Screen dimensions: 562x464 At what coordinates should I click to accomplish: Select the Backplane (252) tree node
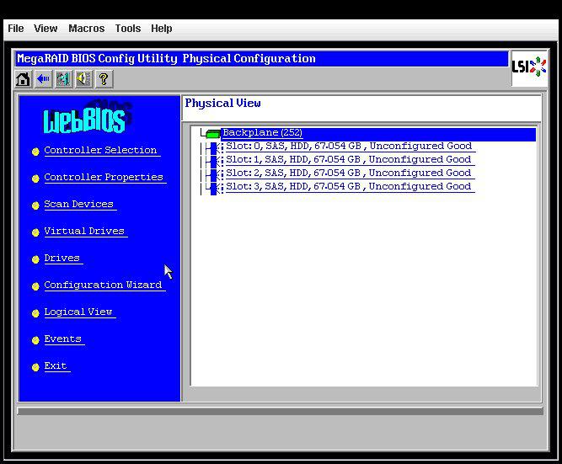click(x=262, y=133)
